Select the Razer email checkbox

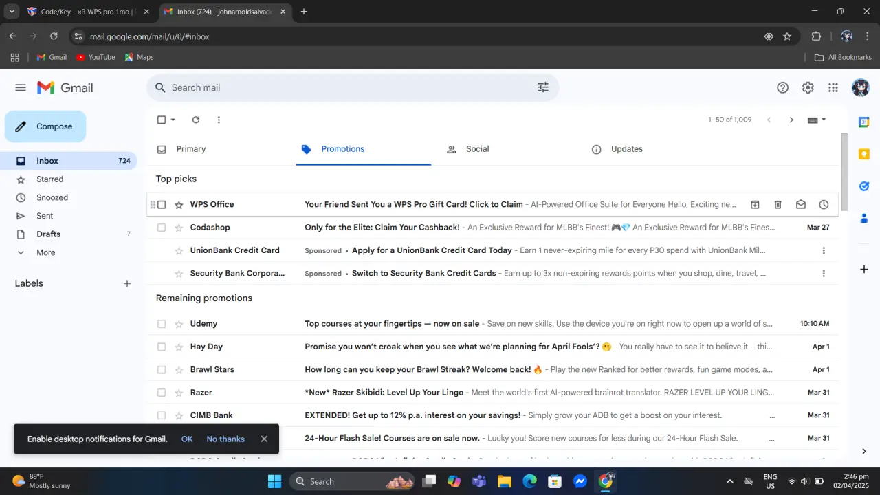point(162,393)
